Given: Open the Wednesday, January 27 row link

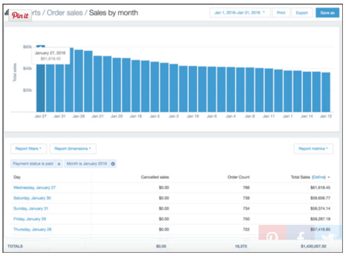Looking at the screenshot, I should click(34, 187).
